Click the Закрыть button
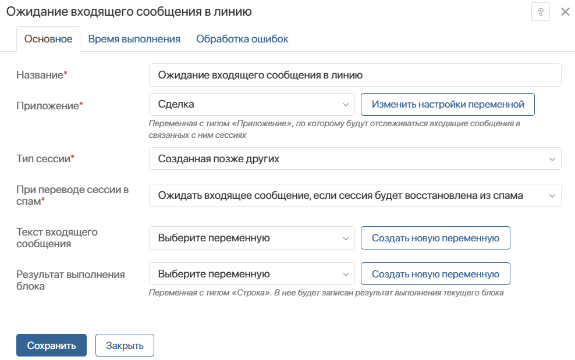The height and width of the screenshot is (360, 575). [x=125, y=345]
